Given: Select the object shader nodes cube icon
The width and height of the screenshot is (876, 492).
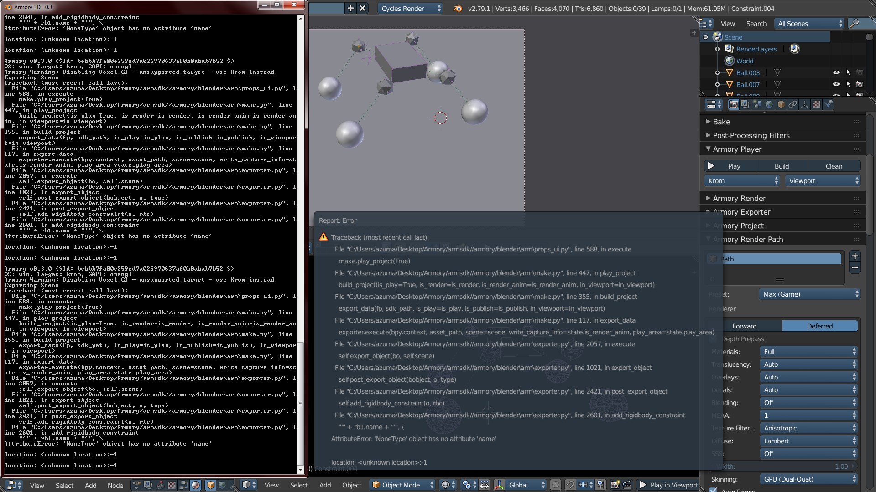Looking at the screenshot, I should pos(210,485).
